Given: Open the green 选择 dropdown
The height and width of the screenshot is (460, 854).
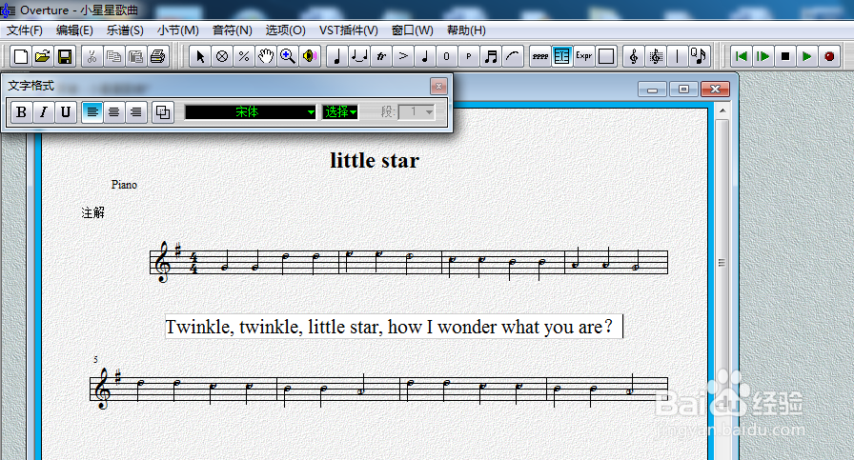Looking at the screenshot, I should tap(340, 112).
